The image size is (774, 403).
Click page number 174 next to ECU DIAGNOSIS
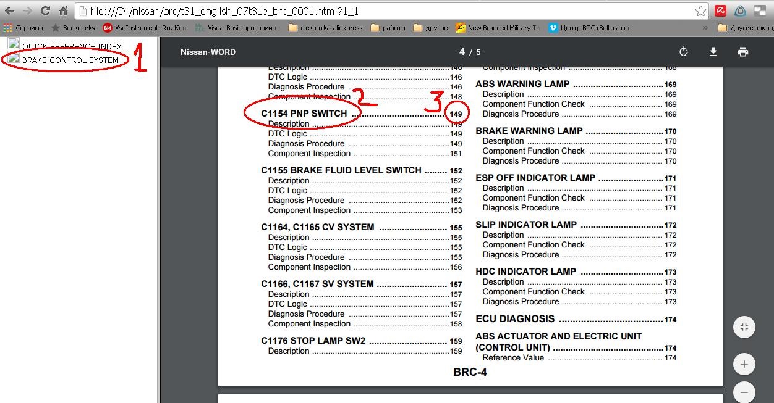coord(670,320)
